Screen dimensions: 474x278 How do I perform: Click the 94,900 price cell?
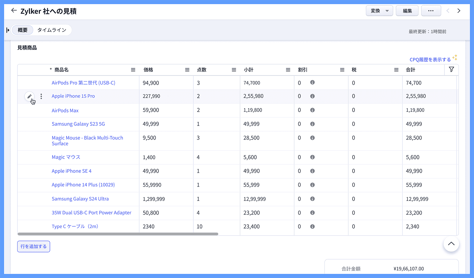pos(166,83)
